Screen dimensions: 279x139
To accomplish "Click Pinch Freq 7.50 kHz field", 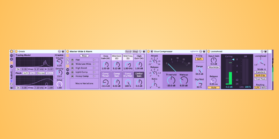I will [39, 88].
